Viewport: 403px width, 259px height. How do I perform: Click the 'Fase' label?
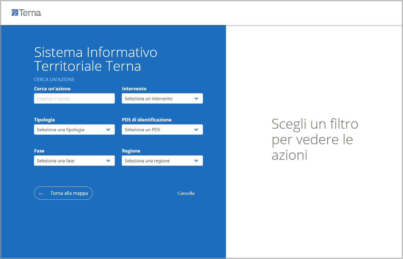39,151
